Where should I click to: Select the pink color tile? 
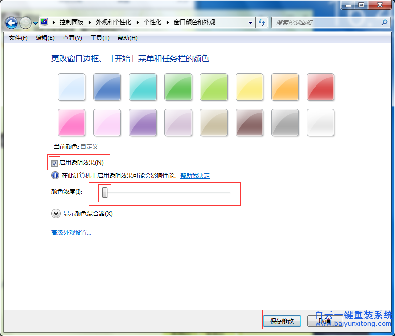click(x=72, y=122)
